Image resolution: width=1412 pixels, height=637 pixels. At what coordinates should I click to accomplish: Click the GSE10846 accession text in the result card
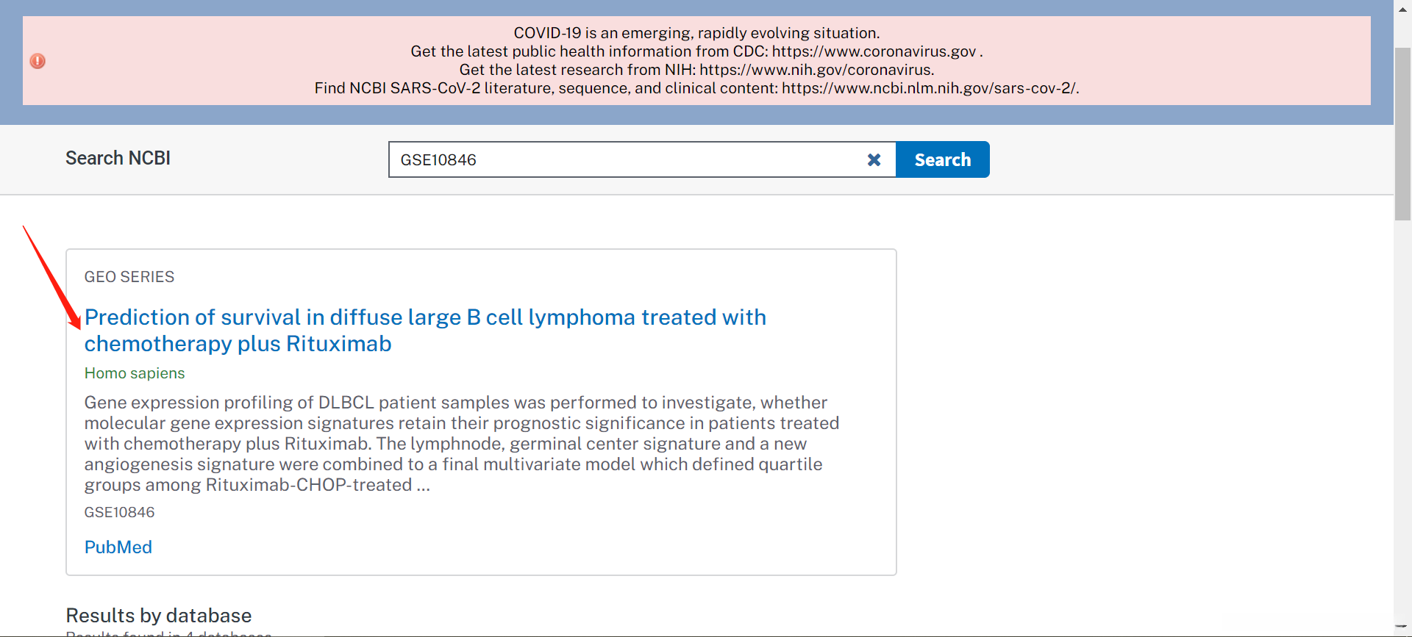[x=119, y=512]
